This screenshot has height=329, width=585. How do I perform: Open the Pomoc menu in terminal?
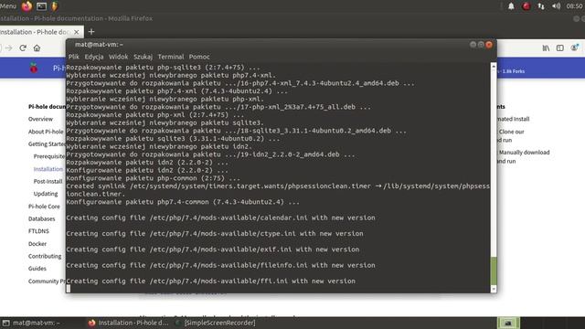199,57
